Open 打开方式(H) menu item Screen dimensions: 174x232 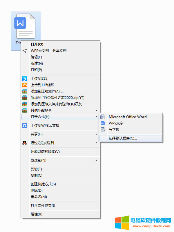[61, 117]
